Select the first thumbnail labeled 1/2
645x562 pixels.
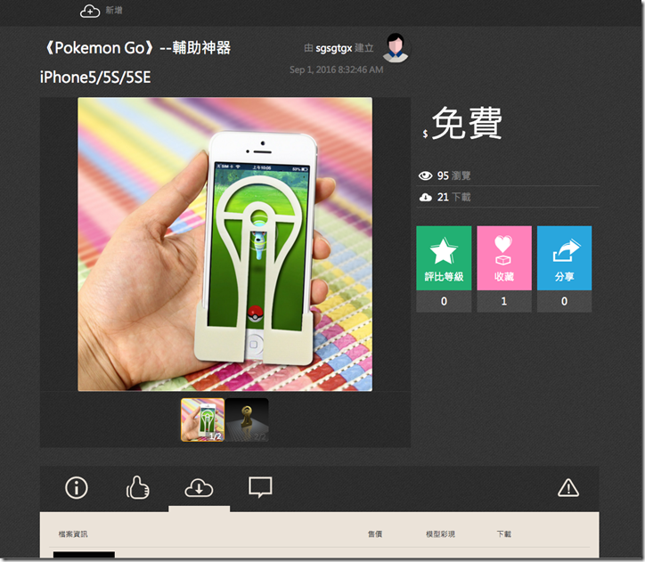203,419
